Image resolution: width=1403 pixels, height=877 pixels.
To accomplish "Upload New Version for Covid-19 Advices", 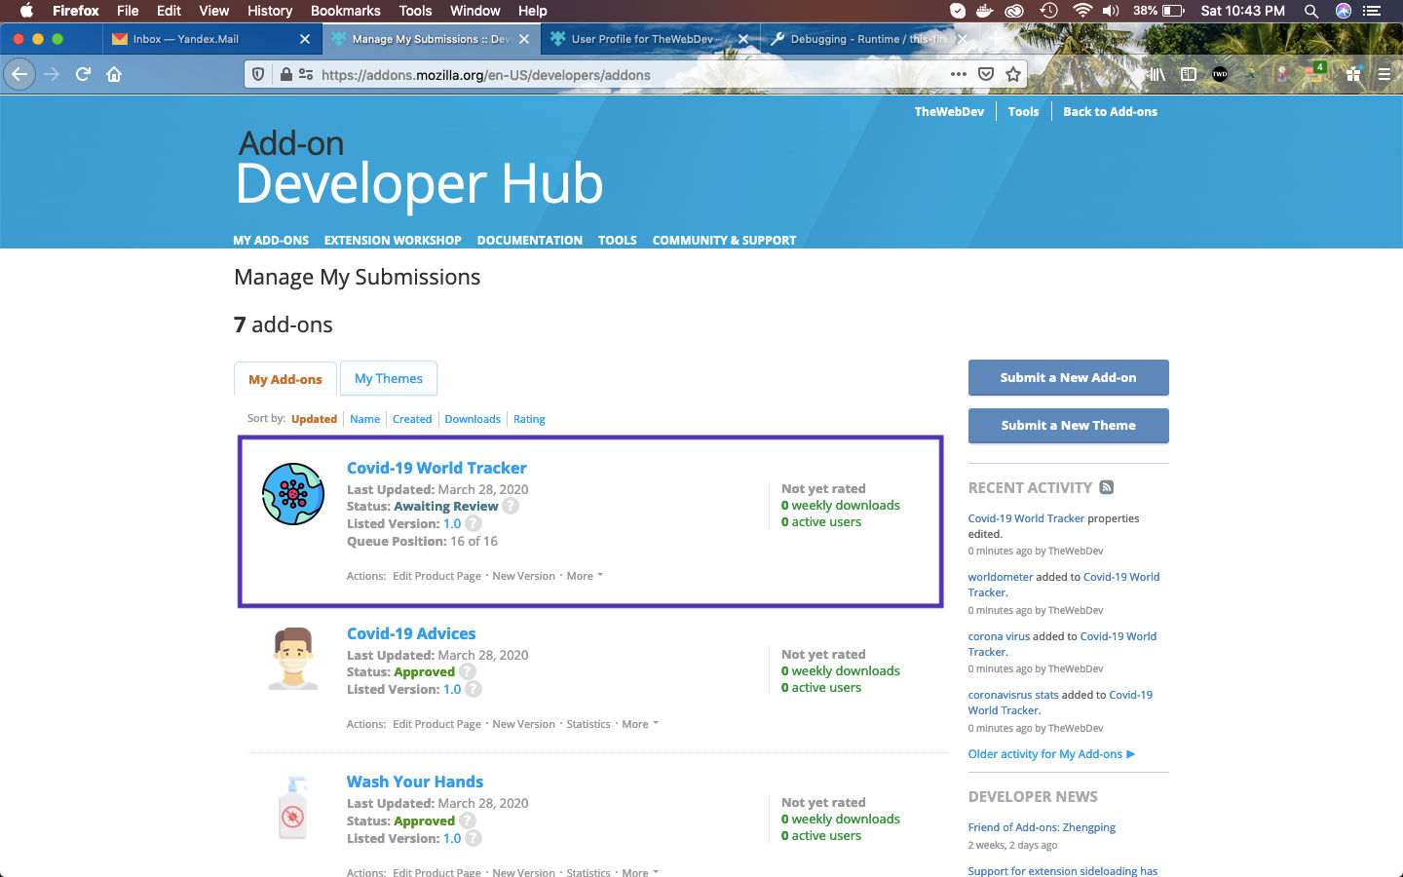I will coord(523,724).
